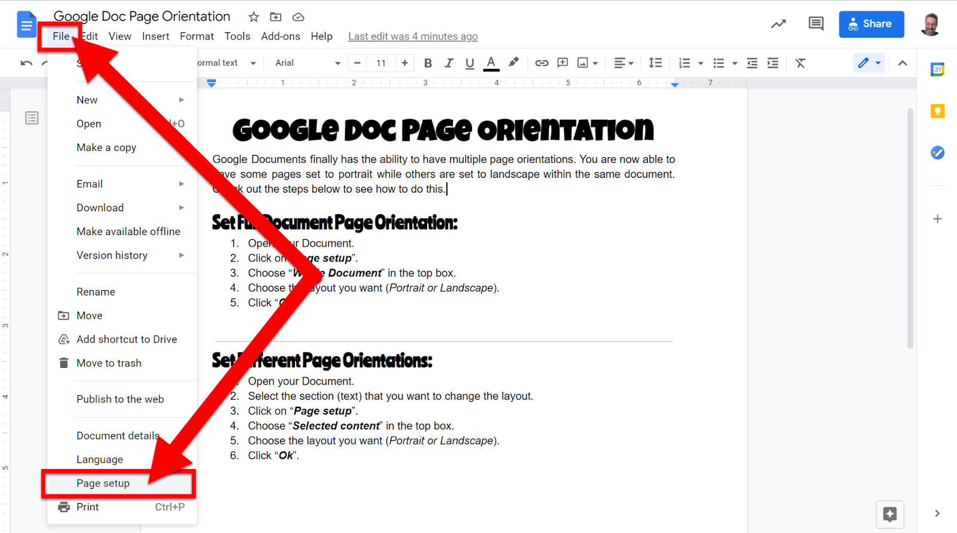Move document using folder icon
The width and height of the screenshot is (957, 533).
click(276, 17)
